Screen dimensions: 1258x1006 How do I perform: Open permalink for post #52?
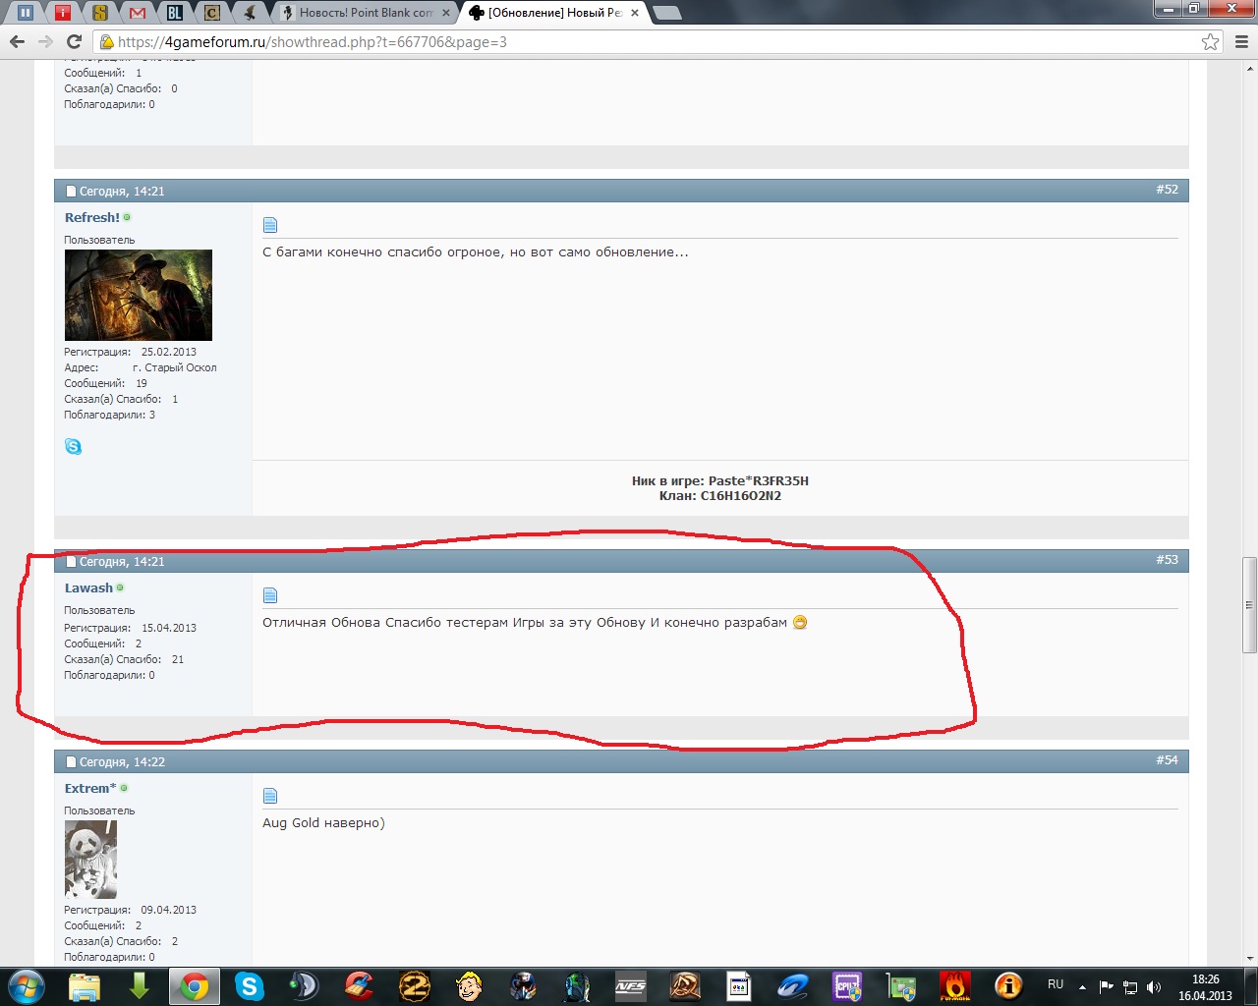tap(1167, 189)
